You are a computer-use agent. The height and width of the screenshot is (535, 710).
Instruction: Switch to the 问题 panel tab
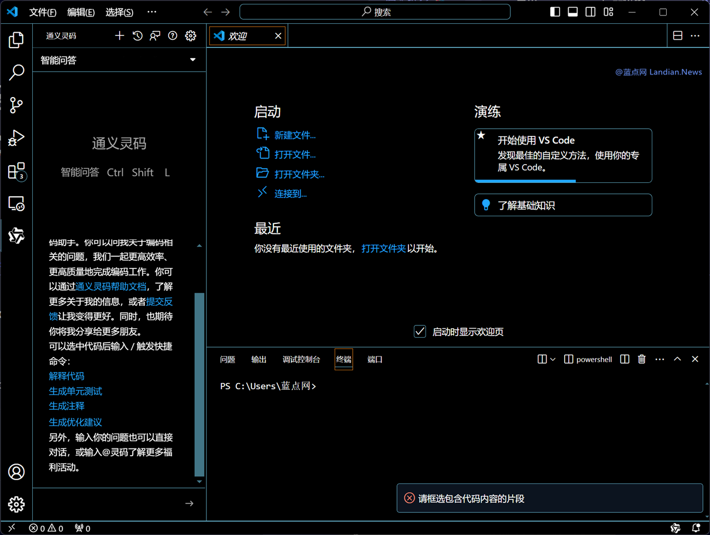point(227,359)
